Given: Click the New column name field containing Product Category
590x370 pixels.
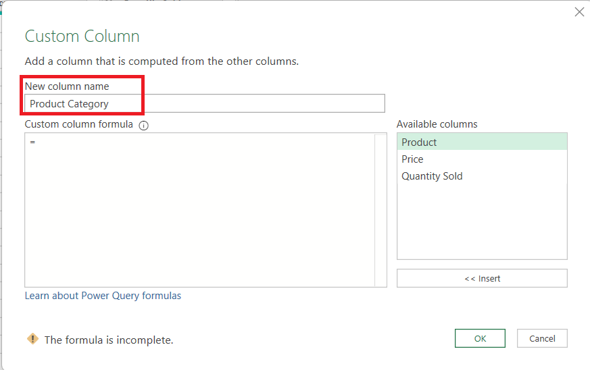Looking at the screenshot, I should [x=205, y=103].
